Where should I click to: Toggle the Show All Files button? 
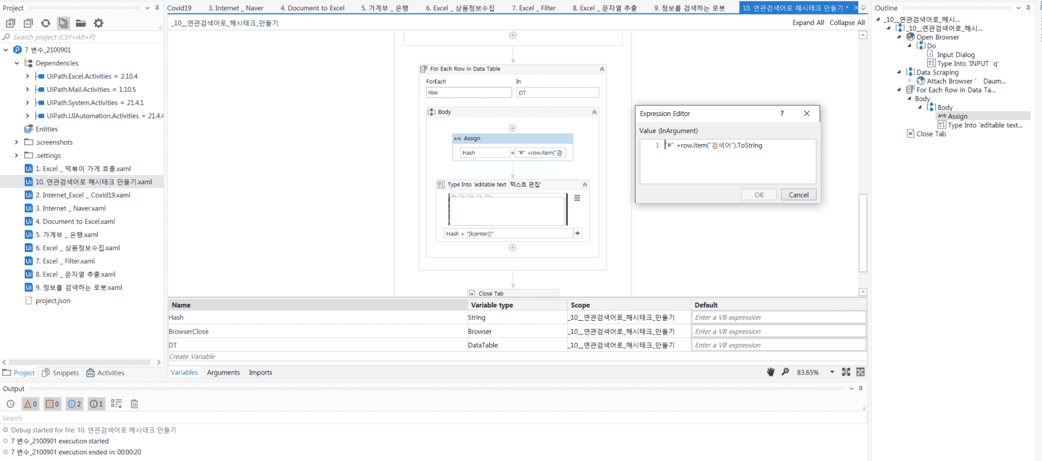[63, 23]
